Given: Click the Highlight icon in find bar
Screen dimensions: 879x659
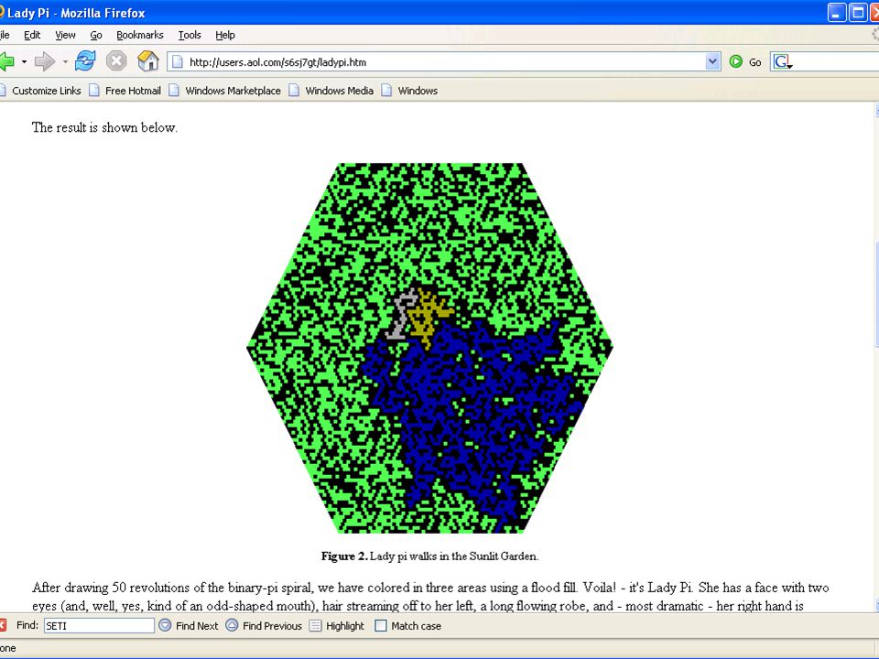Looking at the screenshot, I should point(316,625).
